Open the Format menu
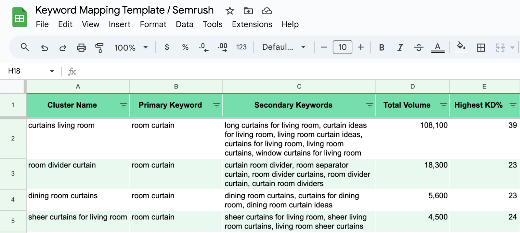The height and width of the screenshot is (233, 520). coord(153,24)
